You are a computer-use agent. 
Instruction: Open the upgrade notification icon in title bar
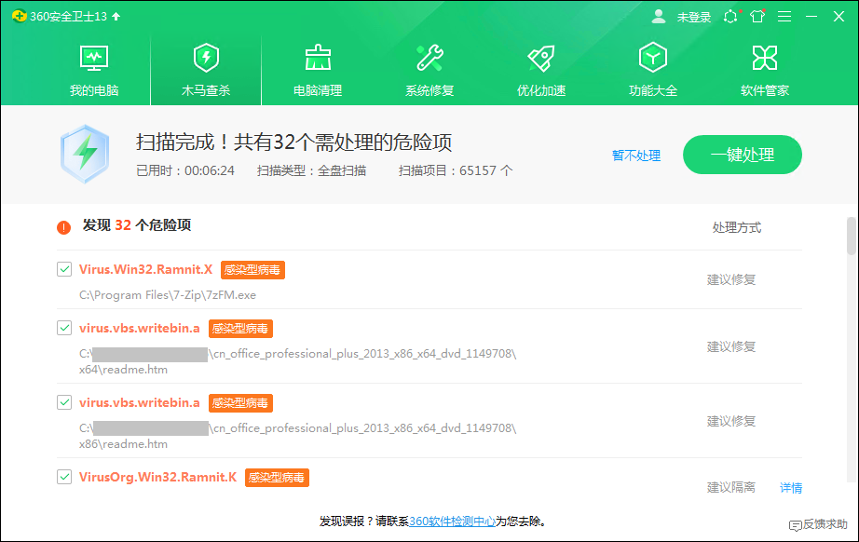[x=730, y=16]
